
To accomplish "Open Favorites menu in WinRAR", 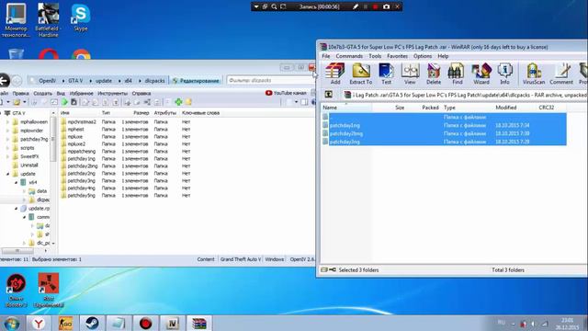I will point(397,56).
